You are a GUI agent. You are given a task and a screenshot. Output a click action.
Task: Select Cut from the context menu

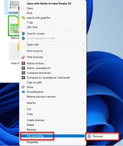(x=53, y=109)
